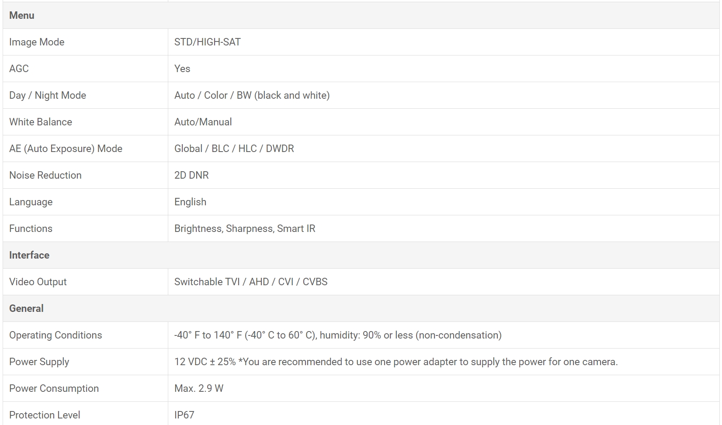Click the AE (Auto Exposure) Mode label
This screenshot has height=425, width=722.
pos(66,149)
